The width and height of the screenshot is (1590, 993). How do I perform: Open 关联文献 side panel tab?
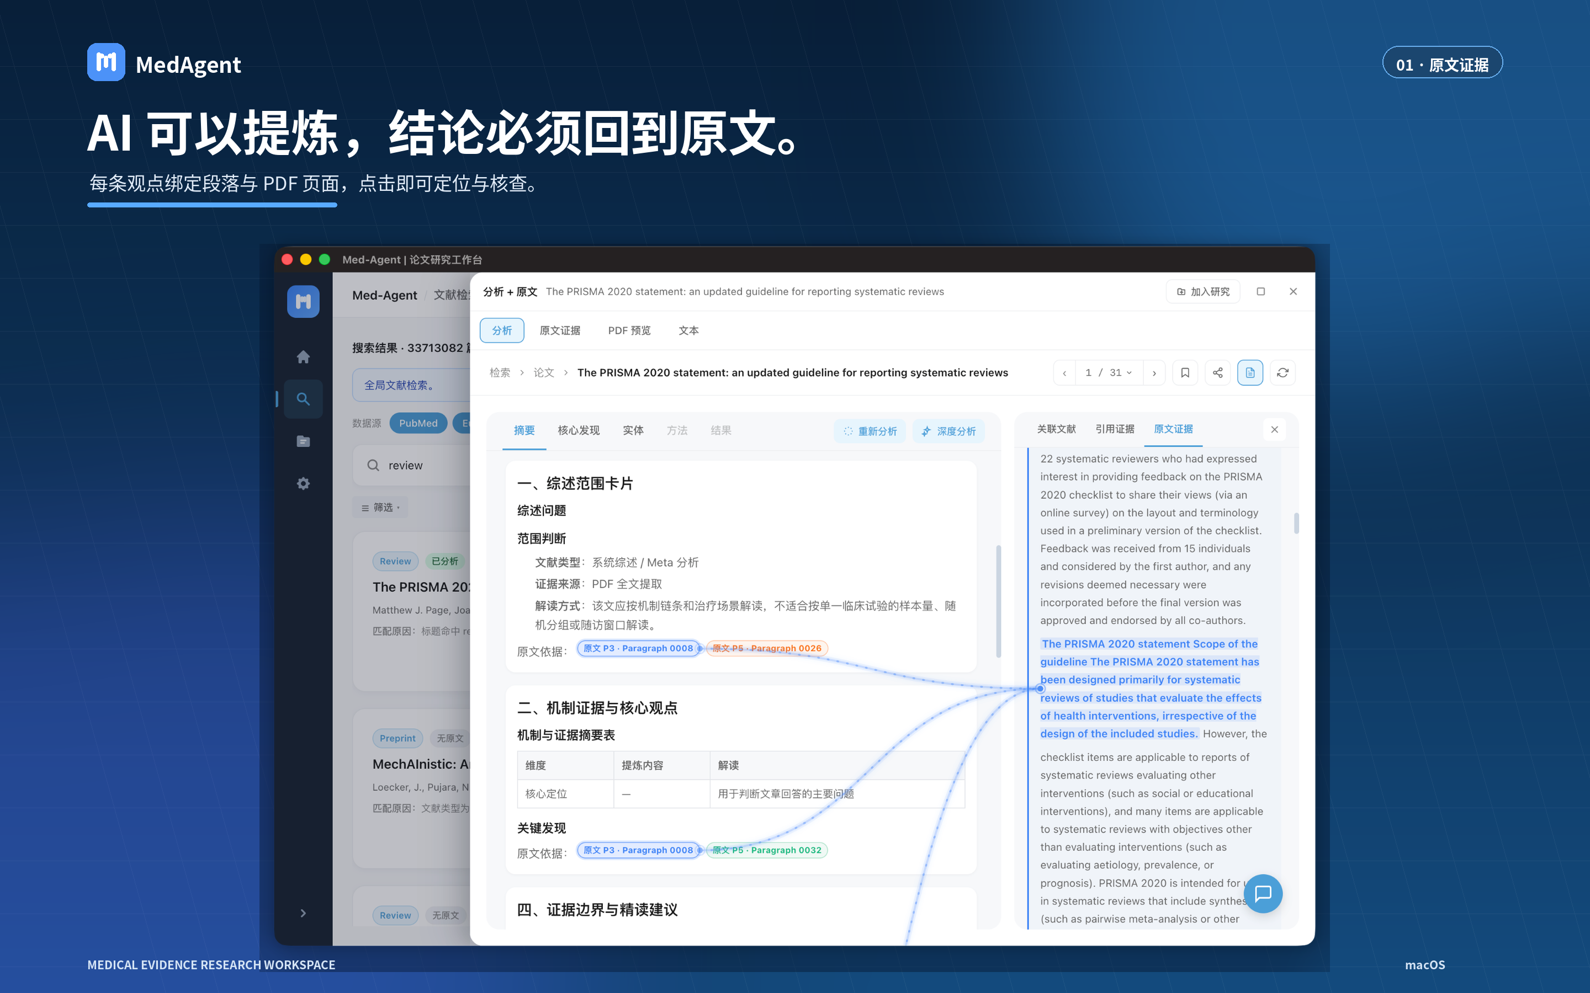pyautogui.click(x=1056, y=429)
